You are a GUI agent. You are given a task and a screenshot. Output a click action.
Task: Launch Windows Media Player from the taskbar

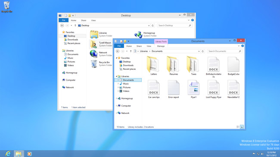tap(29, 154)
